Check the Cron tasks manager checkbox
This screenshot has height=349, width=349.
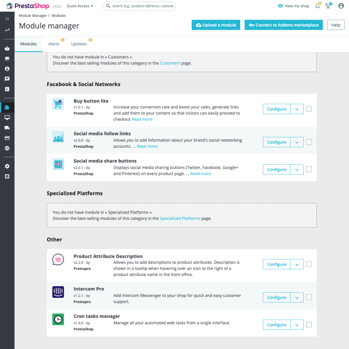(x=309, y=325)
